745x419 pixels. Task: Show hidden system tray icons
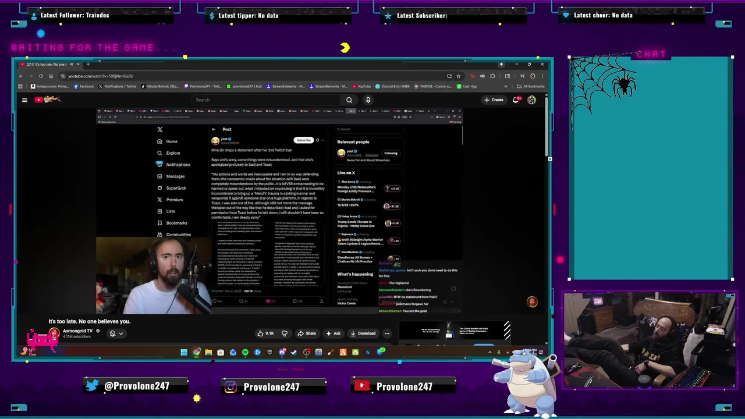(490, 351)
